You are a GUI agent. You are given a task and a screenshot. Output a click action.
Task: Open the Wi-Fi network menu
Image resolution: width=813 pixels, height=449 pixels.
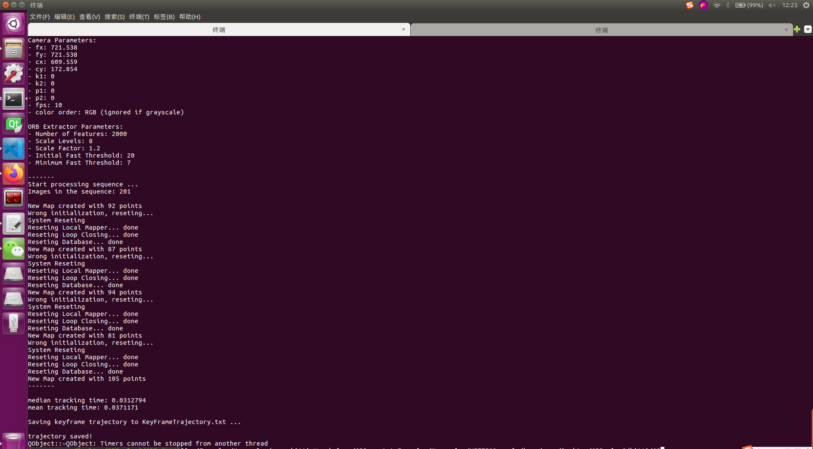click(716, 5)
